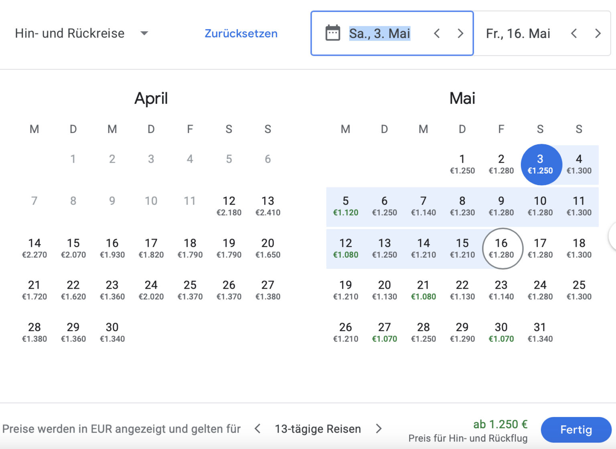Click the departure date field Sa., 3. Mai

[379, 34]
